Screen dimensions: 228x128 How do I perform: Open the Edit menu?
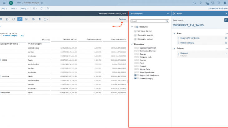click(x=3, y=8)
